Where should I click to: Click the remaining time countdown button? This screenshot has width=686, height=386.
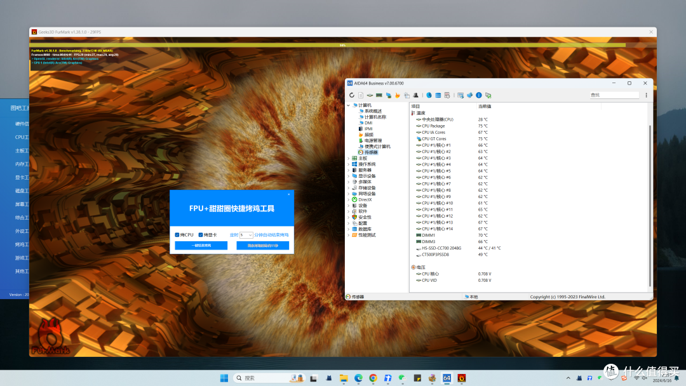[x=262, y=246]
